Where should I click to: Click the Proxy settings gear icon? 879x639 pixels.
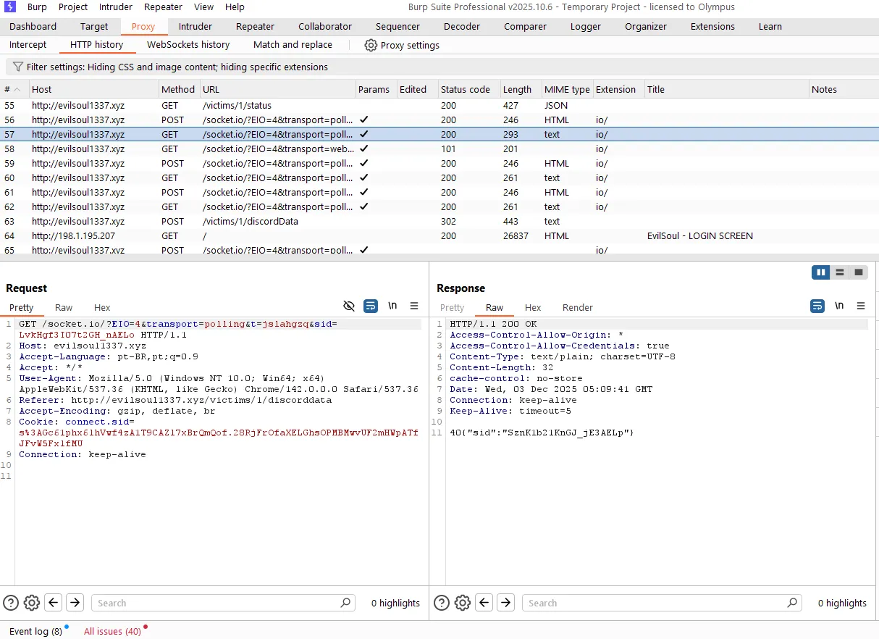[371, 45]
